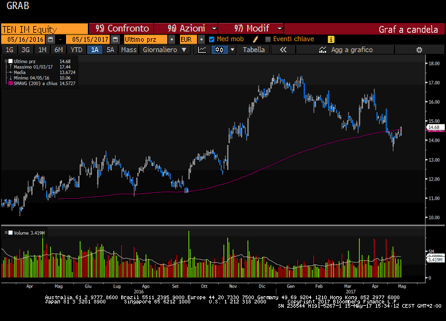The height and width of the screenshot is (321, 446).
Task: Select the line chart type icon
Action: click(202, 50)
